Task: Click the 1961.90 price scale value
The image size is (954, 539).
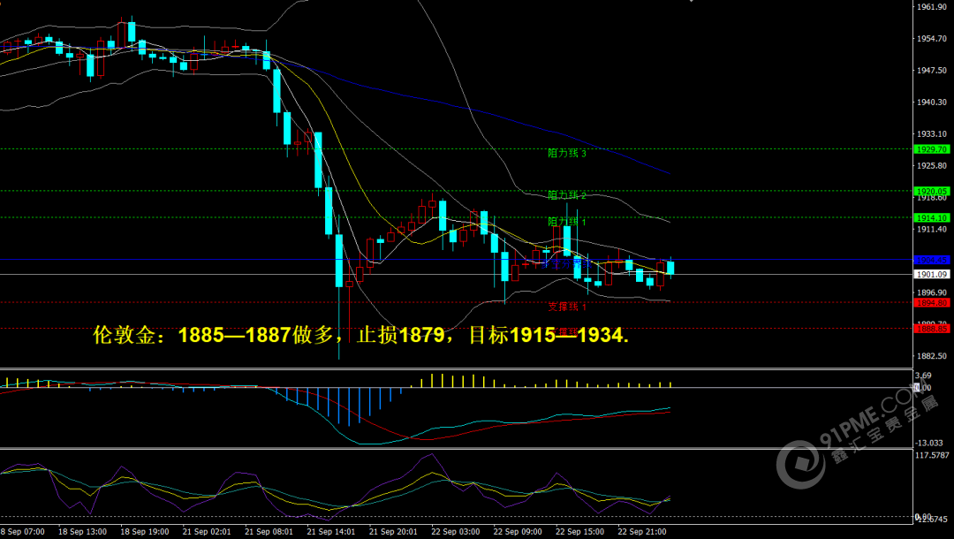Action: (932, 7)
